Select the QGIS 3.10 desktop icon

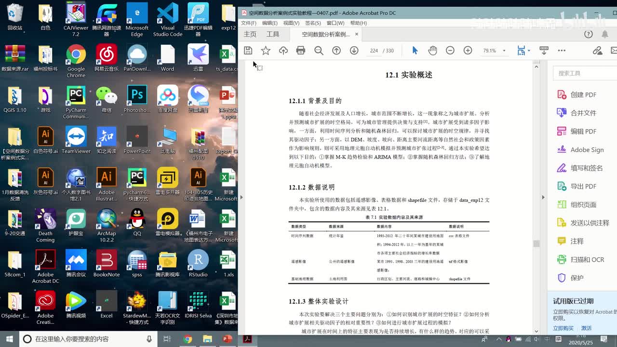coord(15,99)
